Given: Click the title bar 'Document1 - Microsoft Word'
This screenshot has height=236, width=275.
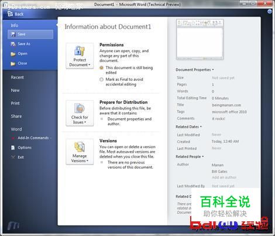Looking at the screenshot, I should click(137, 5).
